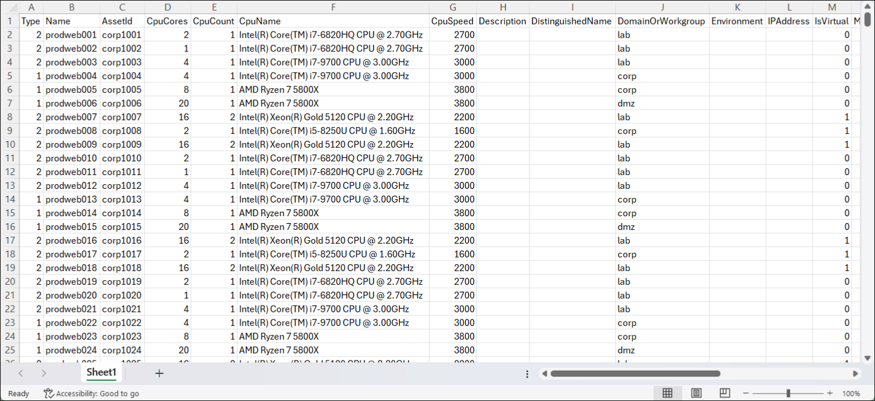Click the 100% zoom level button
875x401 pixels.
(x=851, y=394)
